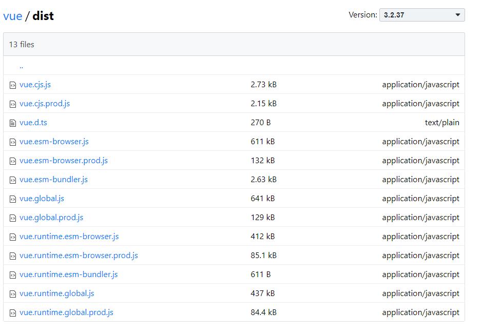Open vue.runtime.esm-browser.prod.js
The height and width of the screenshot is (333, 482).
click(79, 256)
